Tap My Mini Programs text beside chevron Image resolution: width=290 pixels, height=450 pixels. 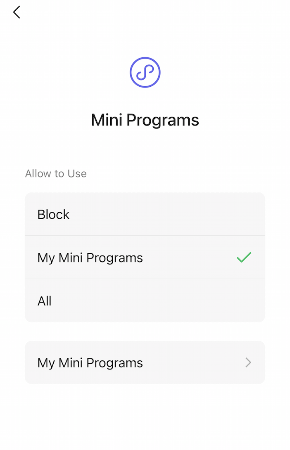90,363
